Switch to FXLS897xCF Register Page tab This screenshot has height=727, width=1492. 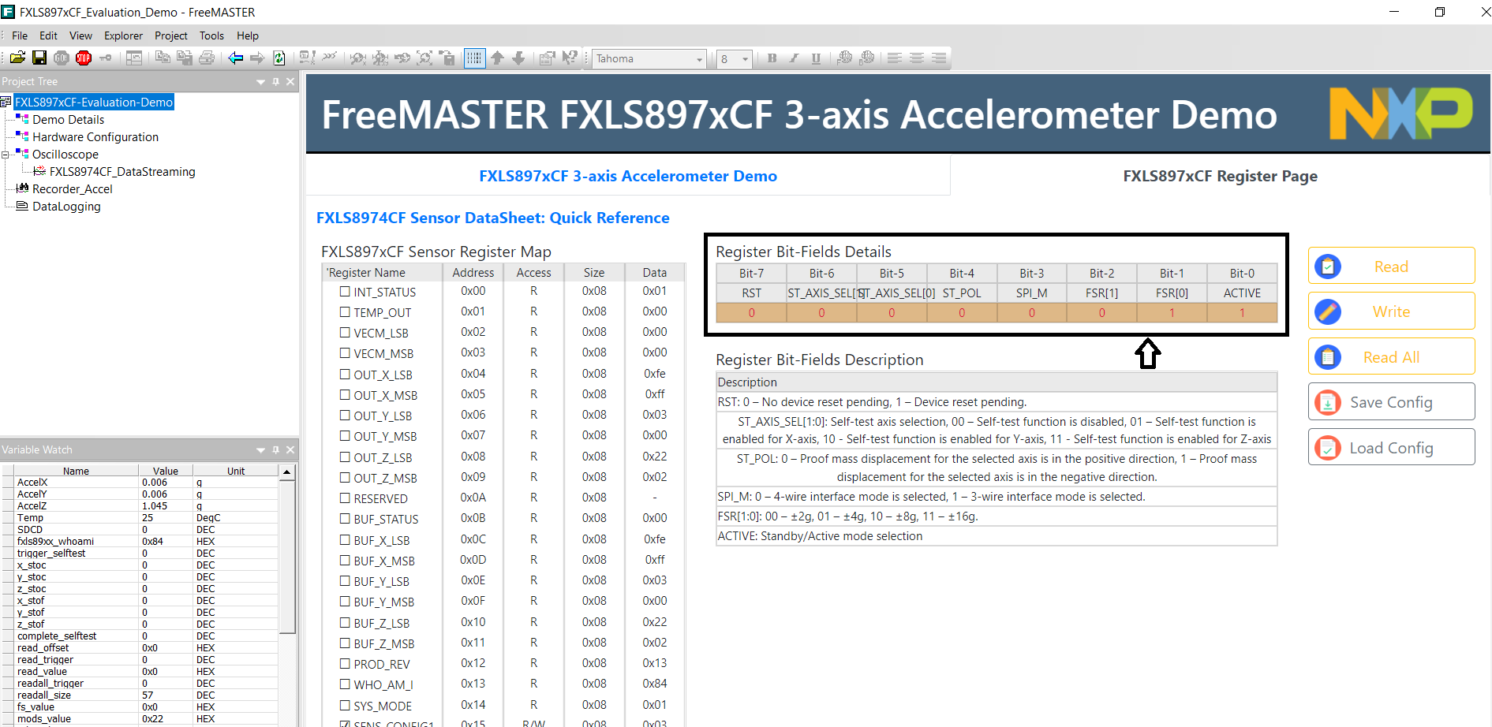point(1220,176)
